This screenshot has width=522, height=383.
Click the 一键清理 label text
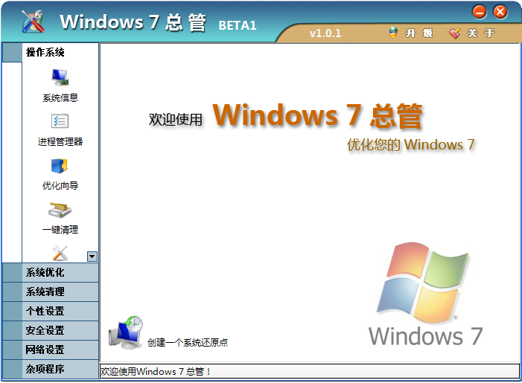[60, 230]
